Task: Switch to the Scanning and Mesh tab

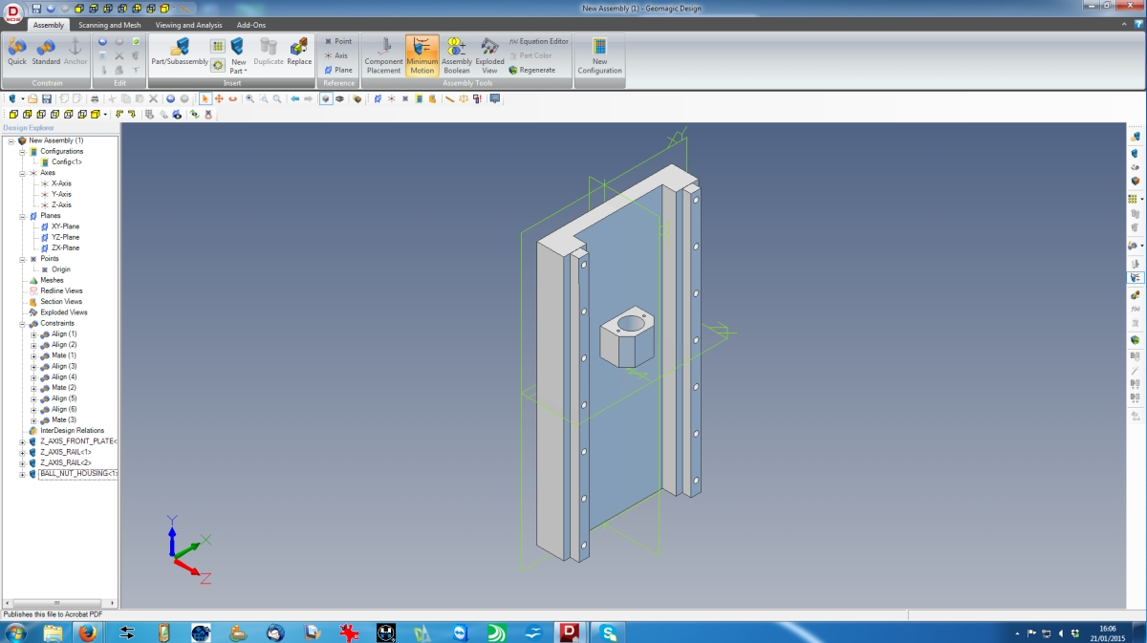Action: pyautogui.click(x=109, y=25)
